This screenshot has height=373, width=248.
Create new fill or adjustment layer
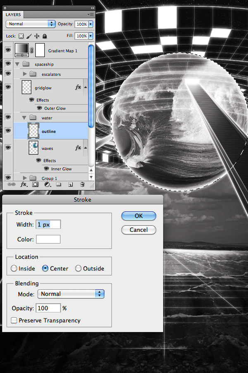(x=48, y=184)
